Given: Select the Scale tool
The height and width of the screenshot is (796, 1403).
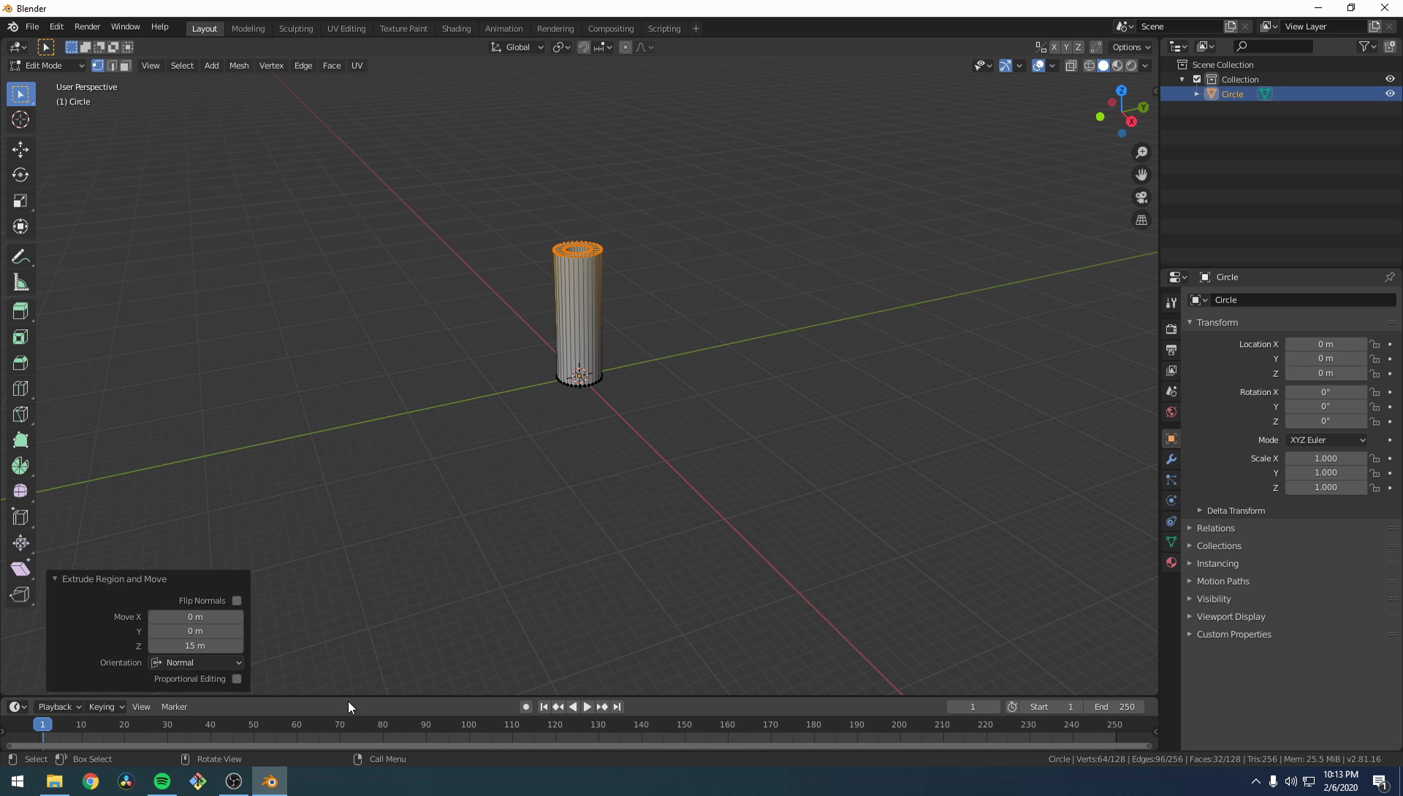Looking at the screenshot, I should [20, 201].
